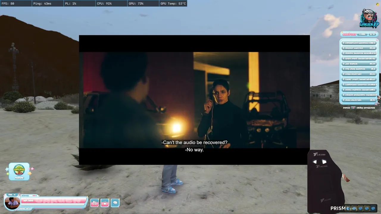The image size is (381, 214).
Task: Click the ID : 4 player label
Action: (x=12, y=195)
